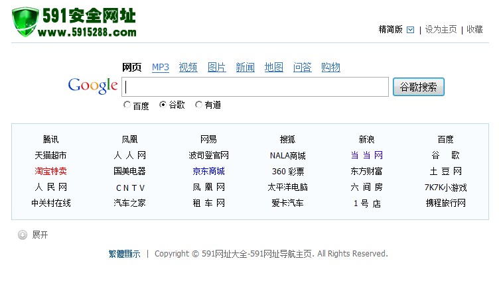Viewport: 499px width, 281px height.
Task: Click the 收藏 link
Action: pyautogui.click(x=474, y=30)
